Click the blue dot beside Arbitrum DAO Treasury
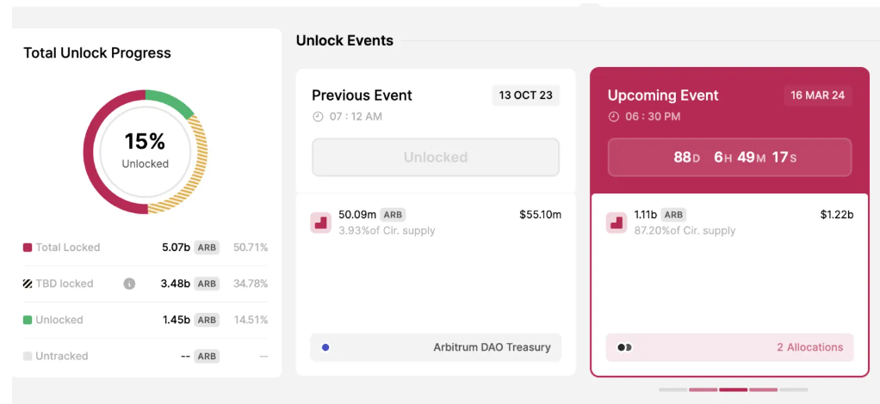Viewport: 880px width, 404px height. [325, 347]
